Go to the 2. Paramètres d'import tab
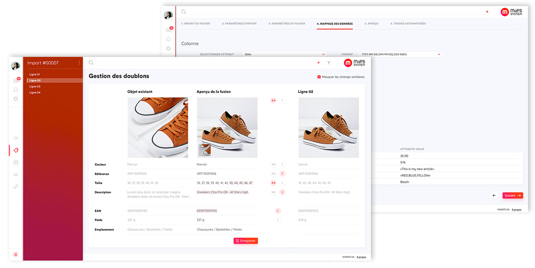 [239, 23]
